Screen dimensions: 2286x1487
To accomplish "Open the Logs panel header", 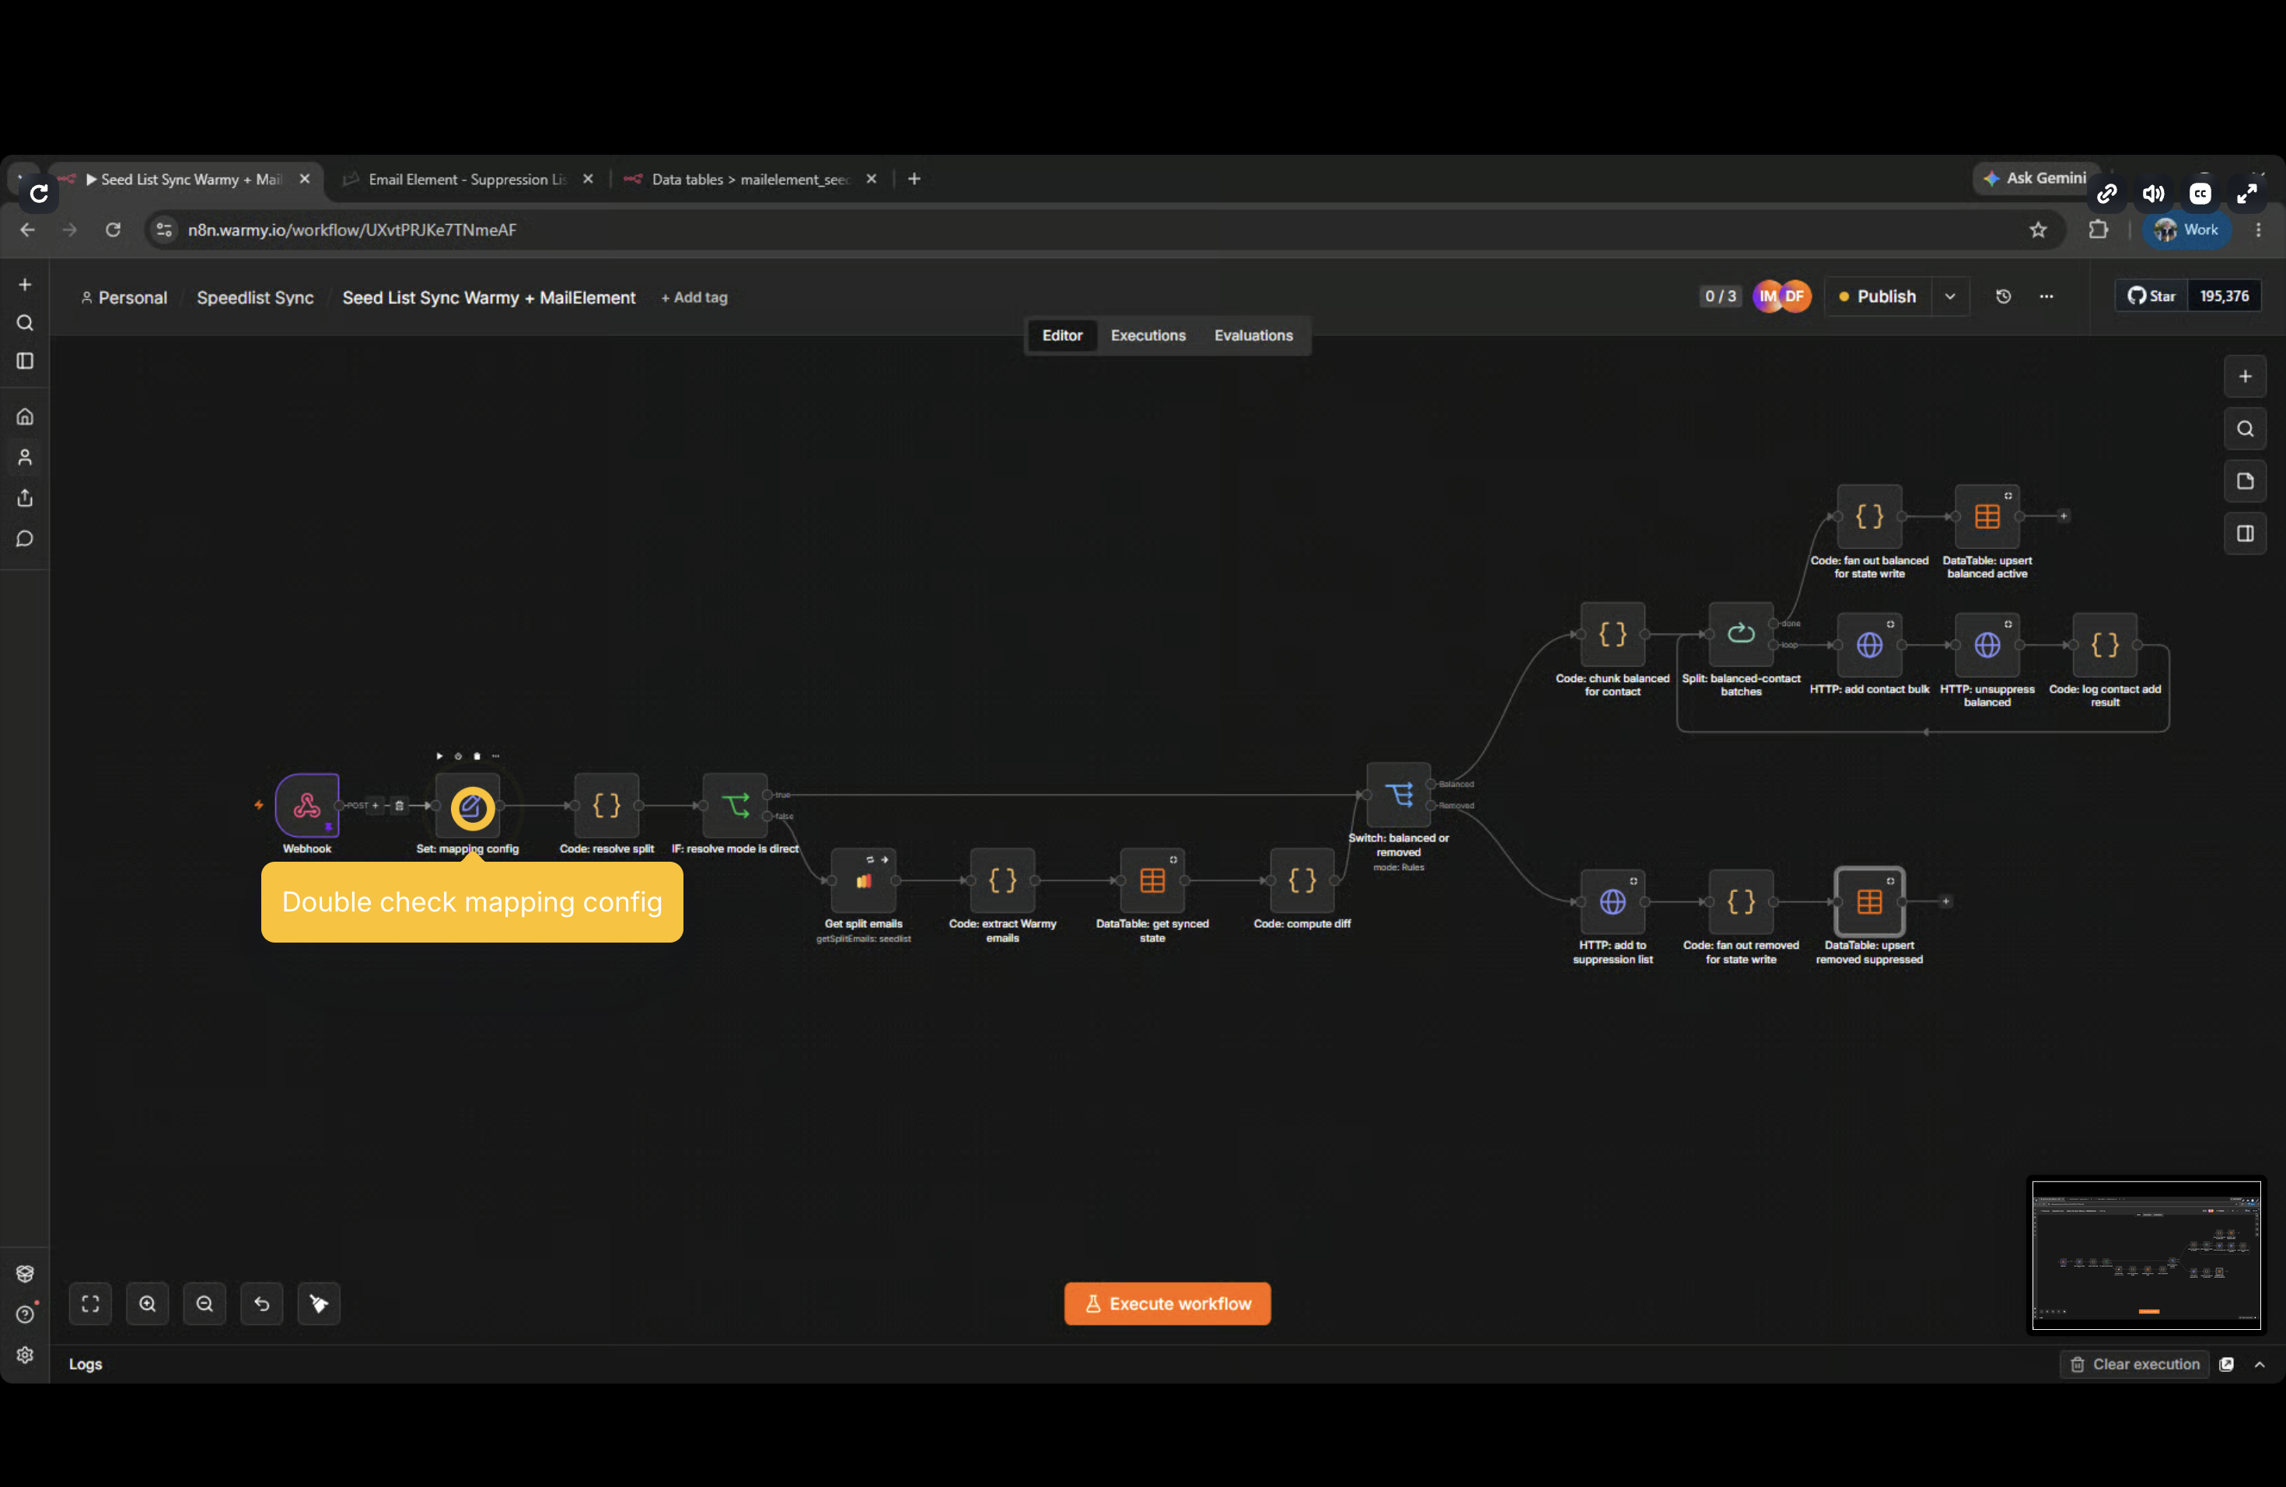I will (x=86, y=1364).
